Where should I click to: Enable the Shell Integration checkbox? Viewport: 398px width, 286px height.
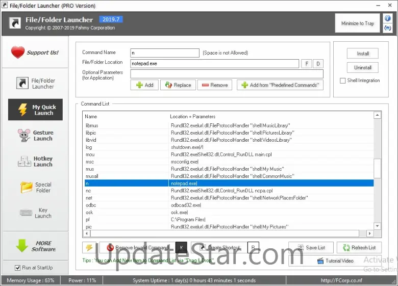(343, 81)
